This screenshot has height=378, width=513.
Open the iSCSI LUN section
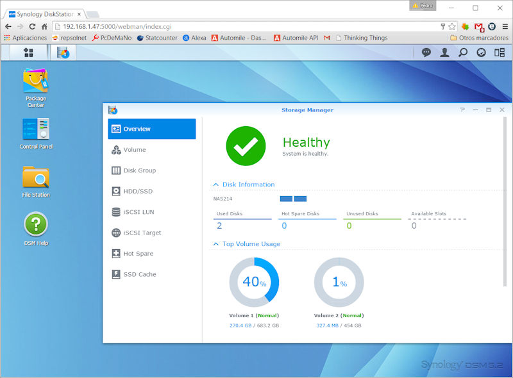pyautogui.click(x=152, y=212)
